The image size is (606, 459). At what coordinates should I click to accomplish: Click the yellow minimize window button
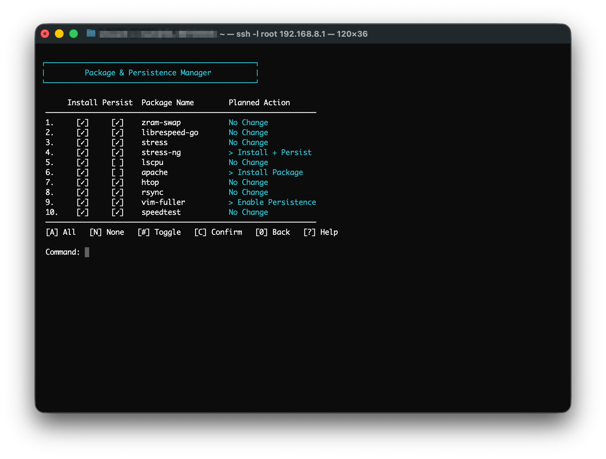59,34
